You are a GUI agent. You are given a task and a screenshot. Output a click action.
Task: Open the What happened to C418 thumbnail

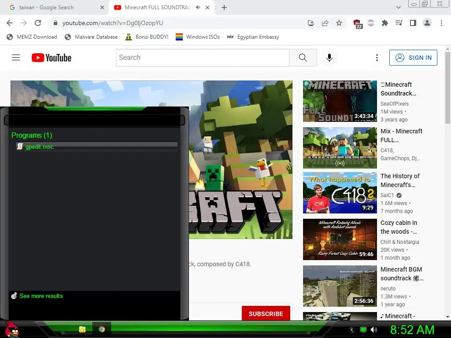point(340,193)
